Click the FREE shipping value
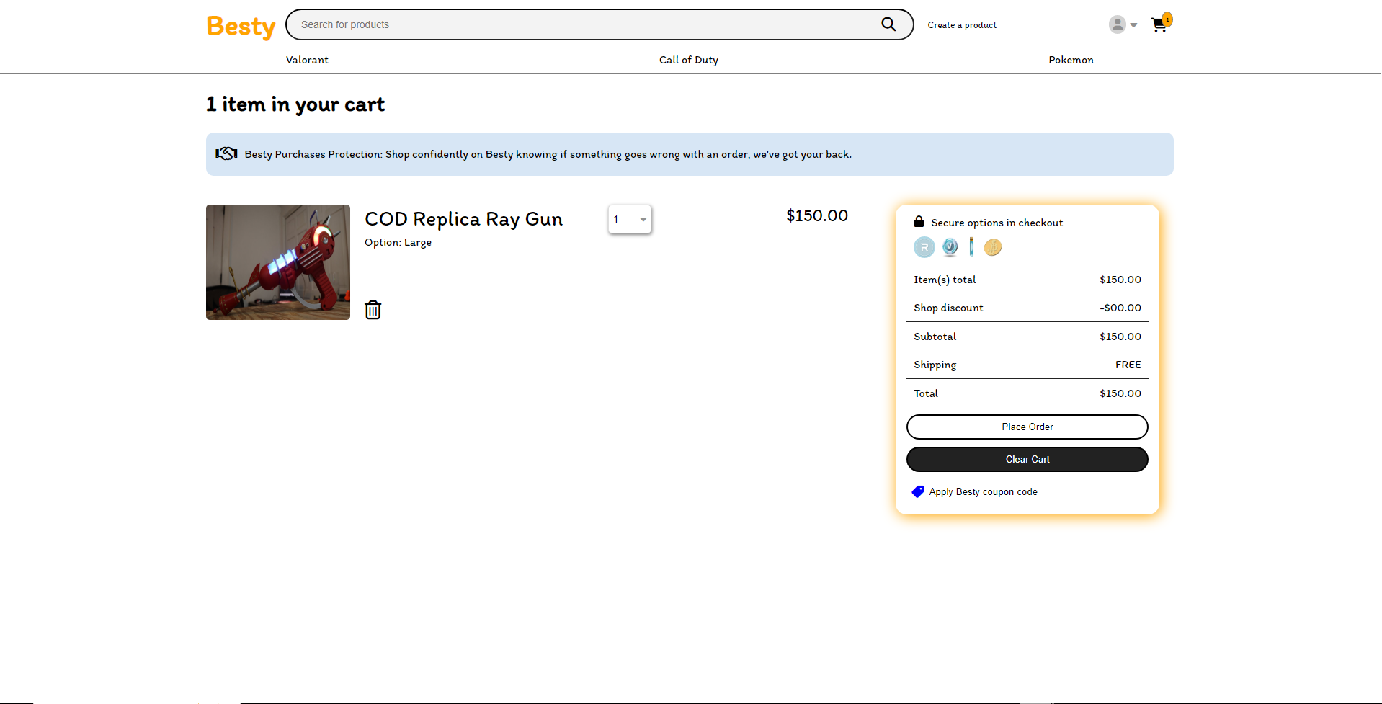 click(1128, 365)
